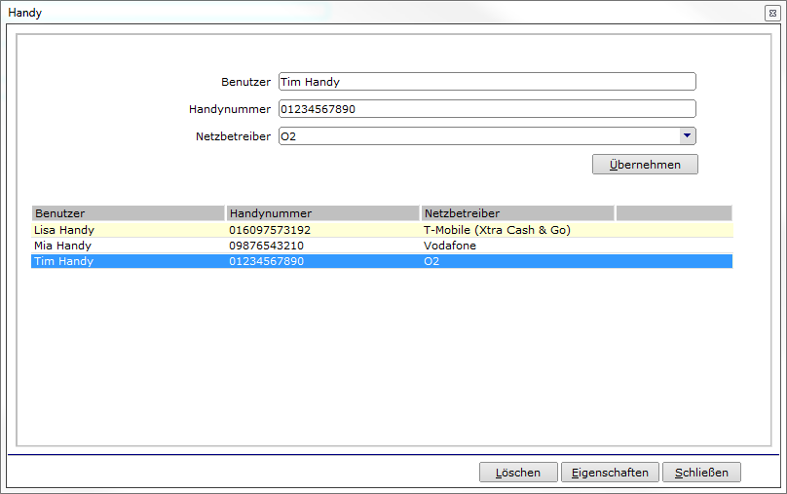This screenshot has width=787, height=494.
Task: Open Eigenschaften button
Action: coord(610,473)
